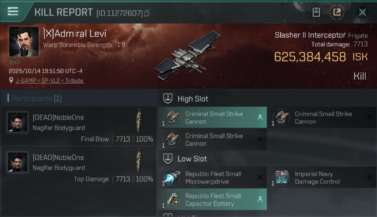Open the hamburger menu
Viewport: 377px width, 217px height.
click(x=13, y=11)
